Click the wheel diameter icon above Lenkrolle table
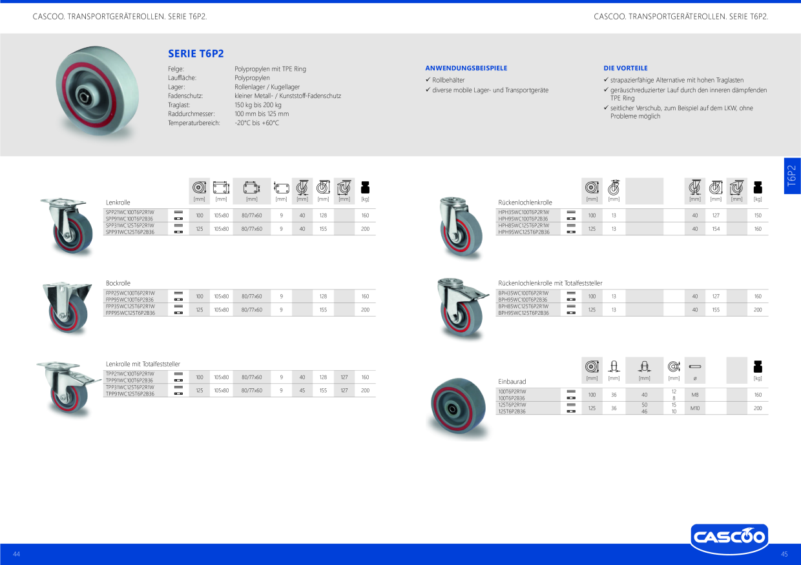 [x=199, y=187]
